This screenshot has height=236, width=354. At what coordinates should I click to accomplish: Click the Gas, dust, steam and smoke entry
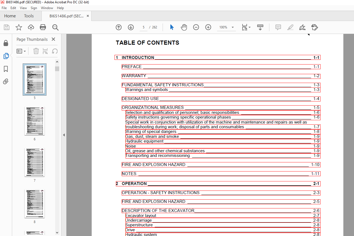[223, 136]
